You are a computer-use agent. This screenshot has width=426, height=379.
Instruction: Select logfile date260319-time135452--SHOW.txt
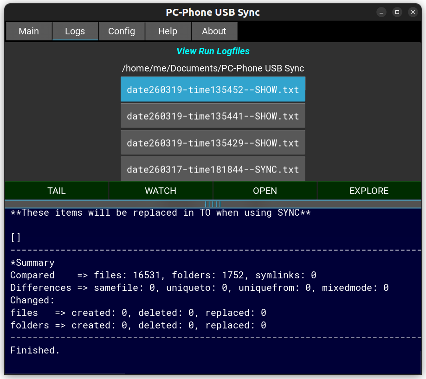(213, 90)
